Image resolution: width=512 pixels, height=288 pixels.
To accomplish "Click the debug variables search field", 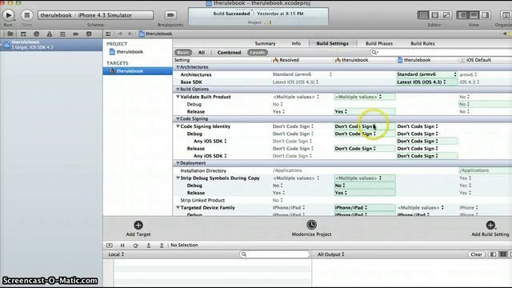I will (274, 254).
